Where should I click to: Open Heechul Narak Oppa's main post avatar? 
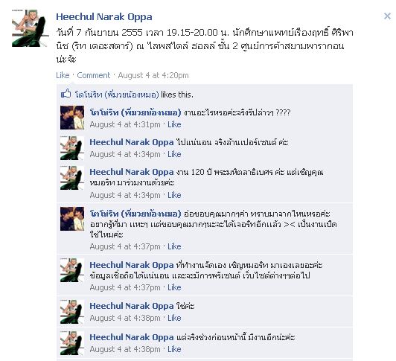31,28
